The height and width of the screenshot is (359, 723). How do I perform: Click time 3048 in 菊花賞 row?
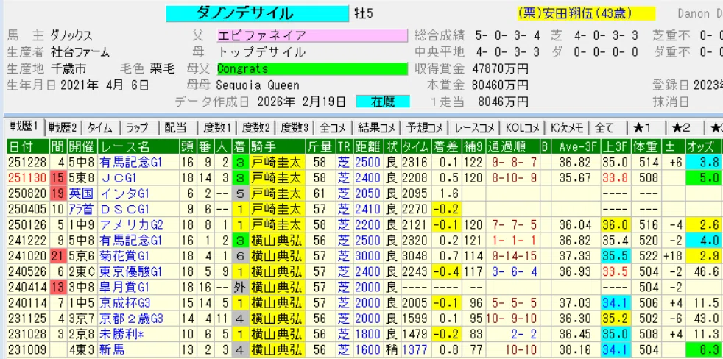(415, 256)
